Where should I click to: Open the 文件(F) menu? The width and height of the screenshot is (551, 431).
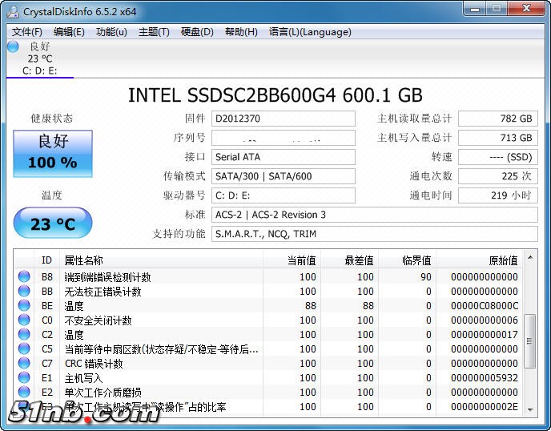27,32
